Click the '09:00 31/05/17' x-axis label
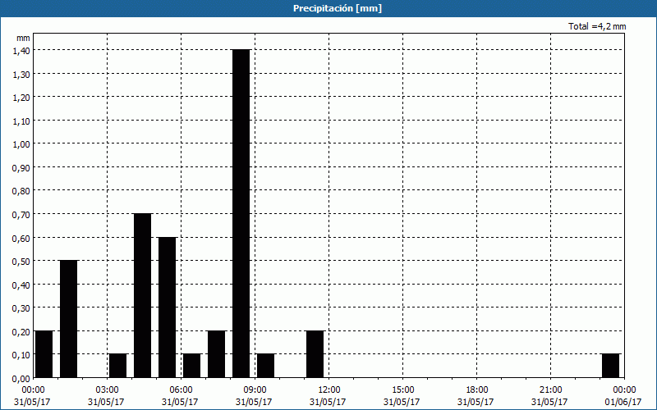Screen dimensions: 657x410 coord(255,396)
